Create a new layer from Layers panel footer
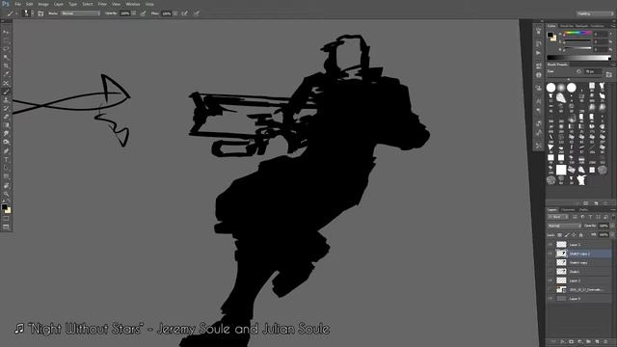The height and width of the screenshot is (347, 617). coord(598,342)
